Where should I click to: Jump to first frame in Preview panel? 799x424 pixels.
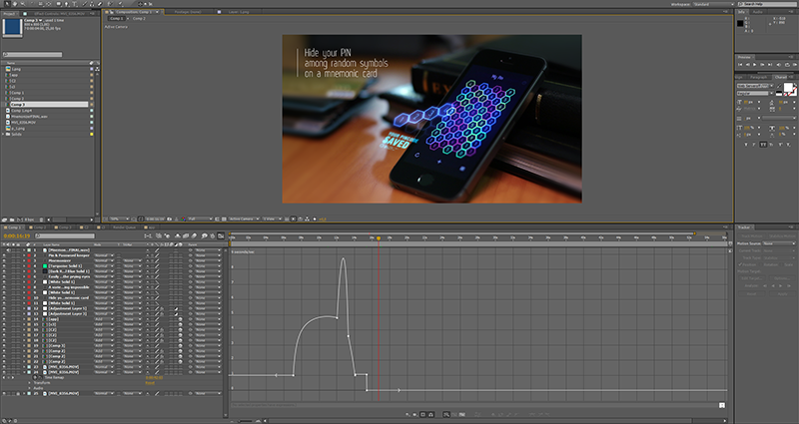point(740,65)
